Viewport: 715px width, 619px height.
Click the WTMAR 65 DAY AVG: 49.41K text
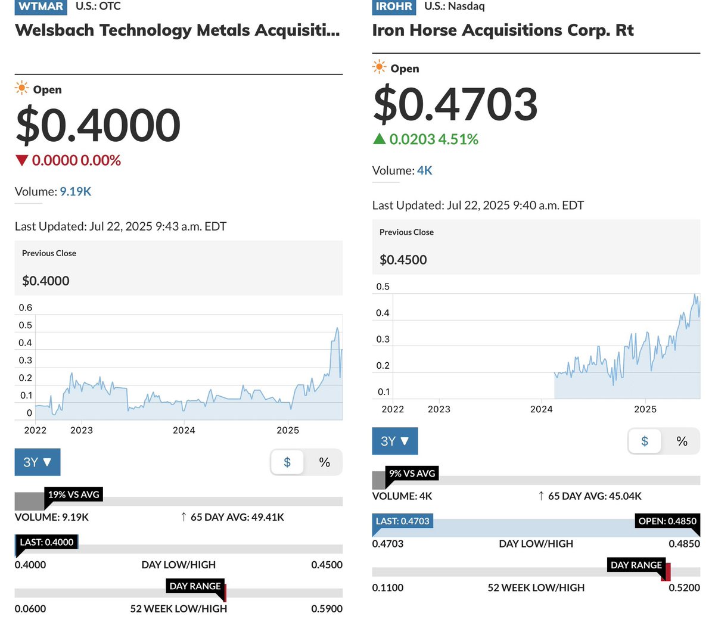pyautogui.click(x=237, y=517)
